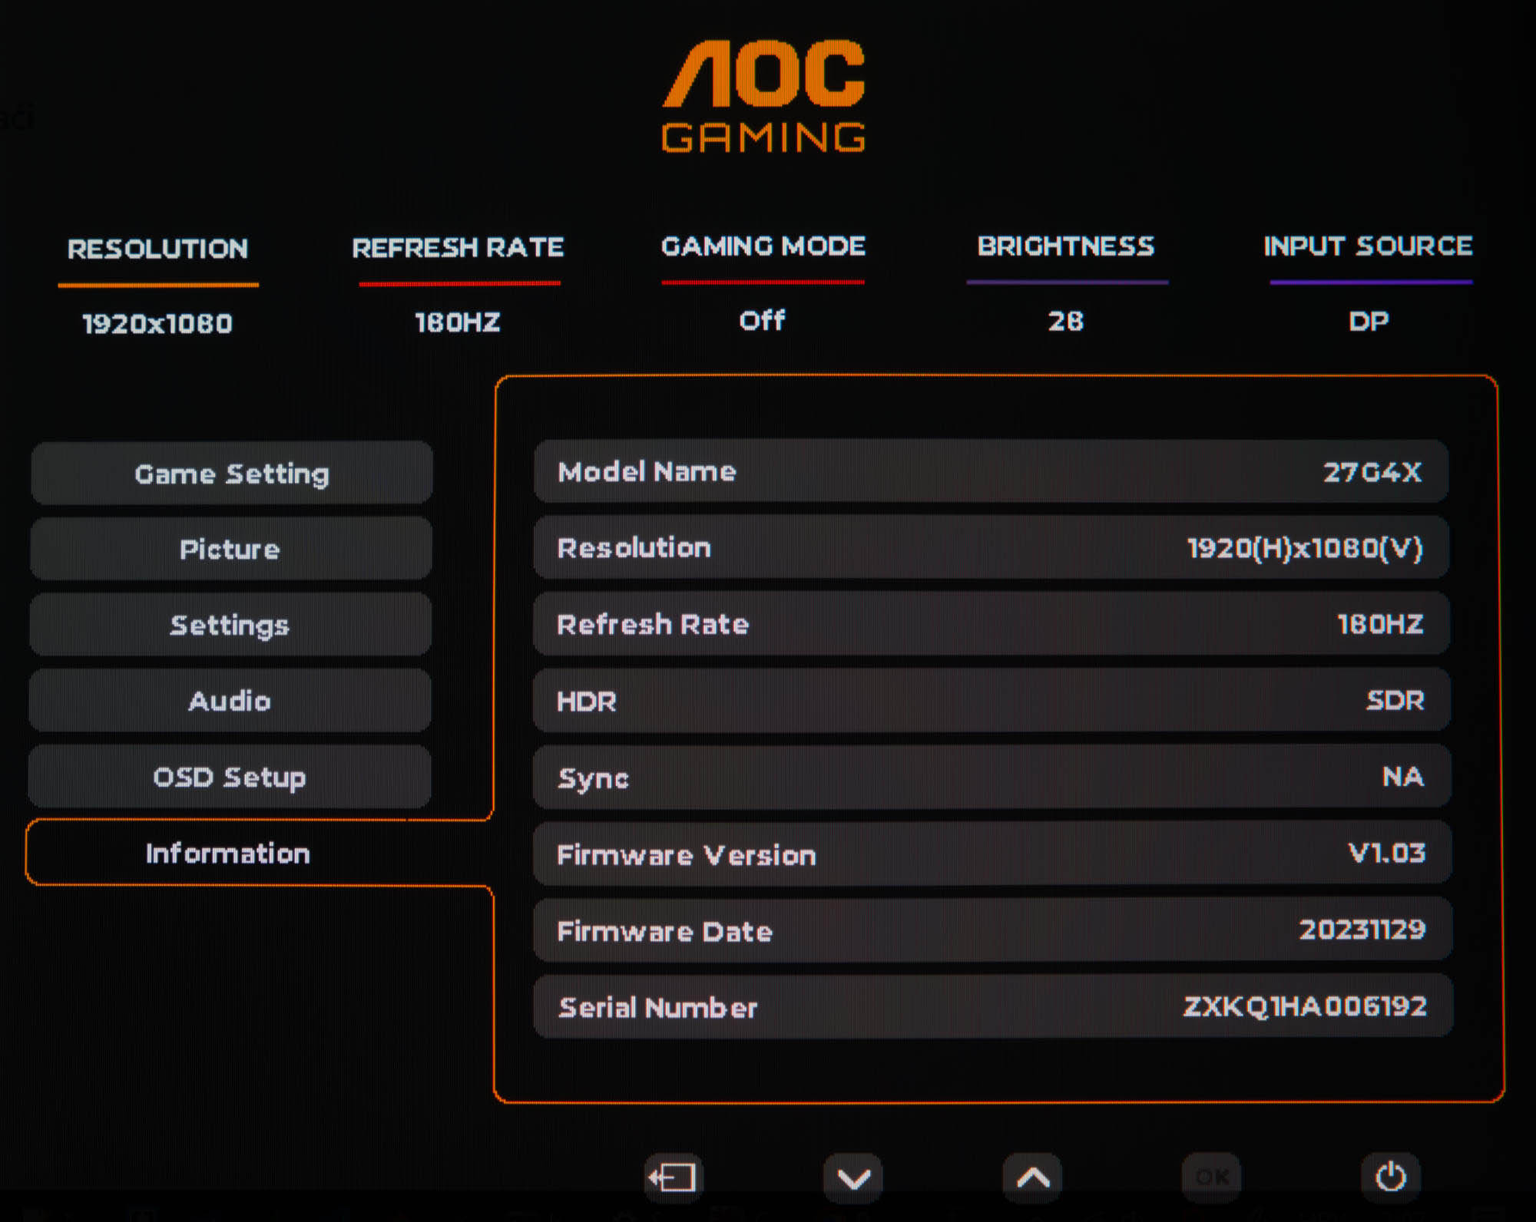Select the exit/back arrow icon
This screenshot has height=1222, width=1536.
tap(672, 1177)
